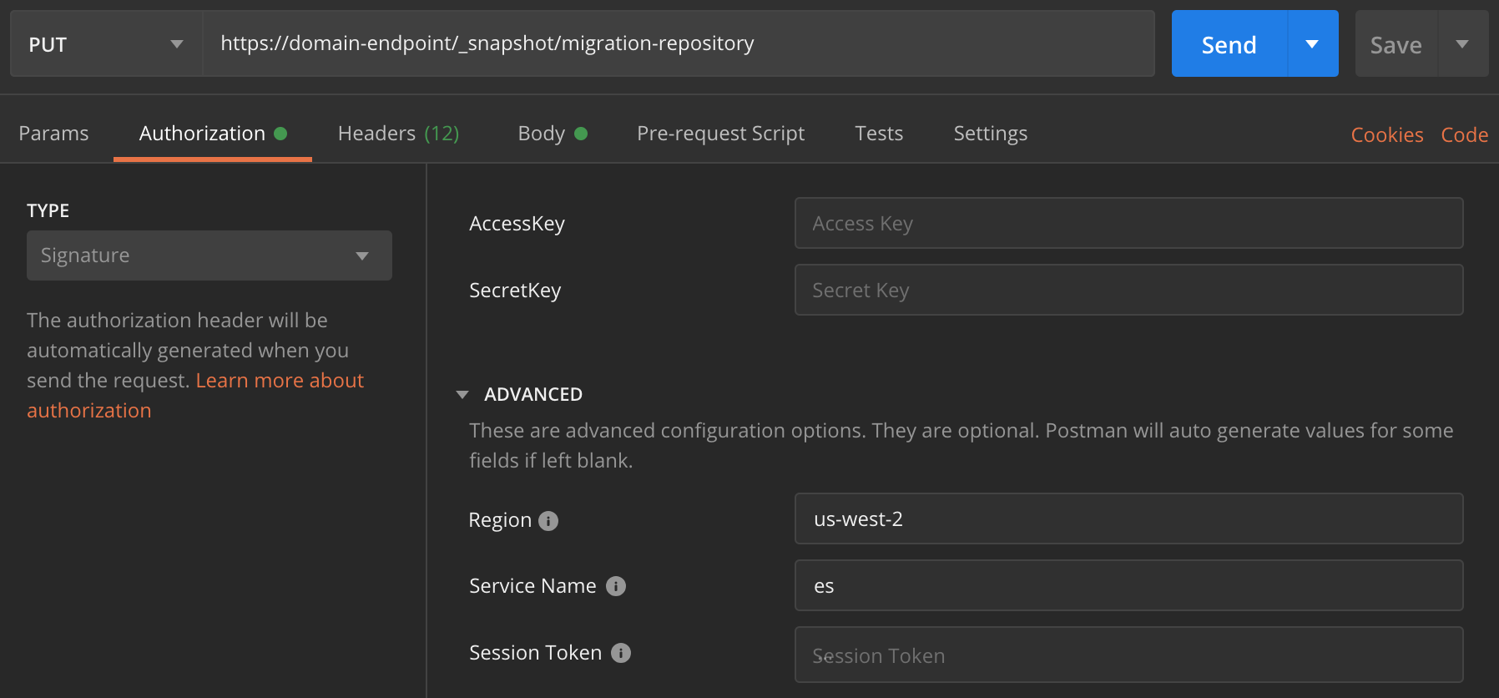This screenshot has width=1499, height=698.
Task: Click inside the Secret Key input field
Action: 1128,290
